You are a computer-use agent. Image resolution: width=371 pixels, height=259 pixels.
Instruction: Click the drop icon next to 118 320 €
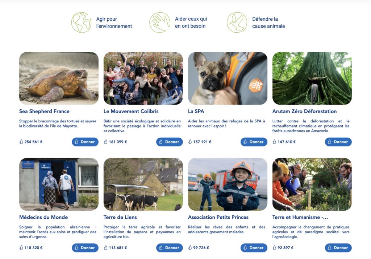click(21, 248)
